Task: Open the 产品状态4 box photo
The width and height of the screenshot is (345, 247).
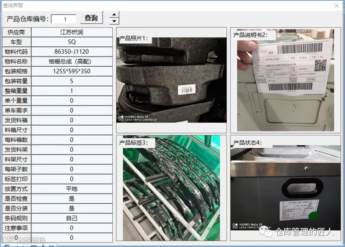Action: [286, 188]
